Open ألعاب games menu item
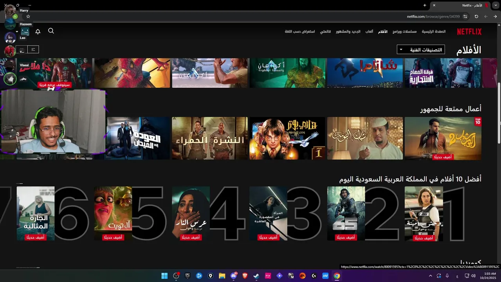 point(369,31)
